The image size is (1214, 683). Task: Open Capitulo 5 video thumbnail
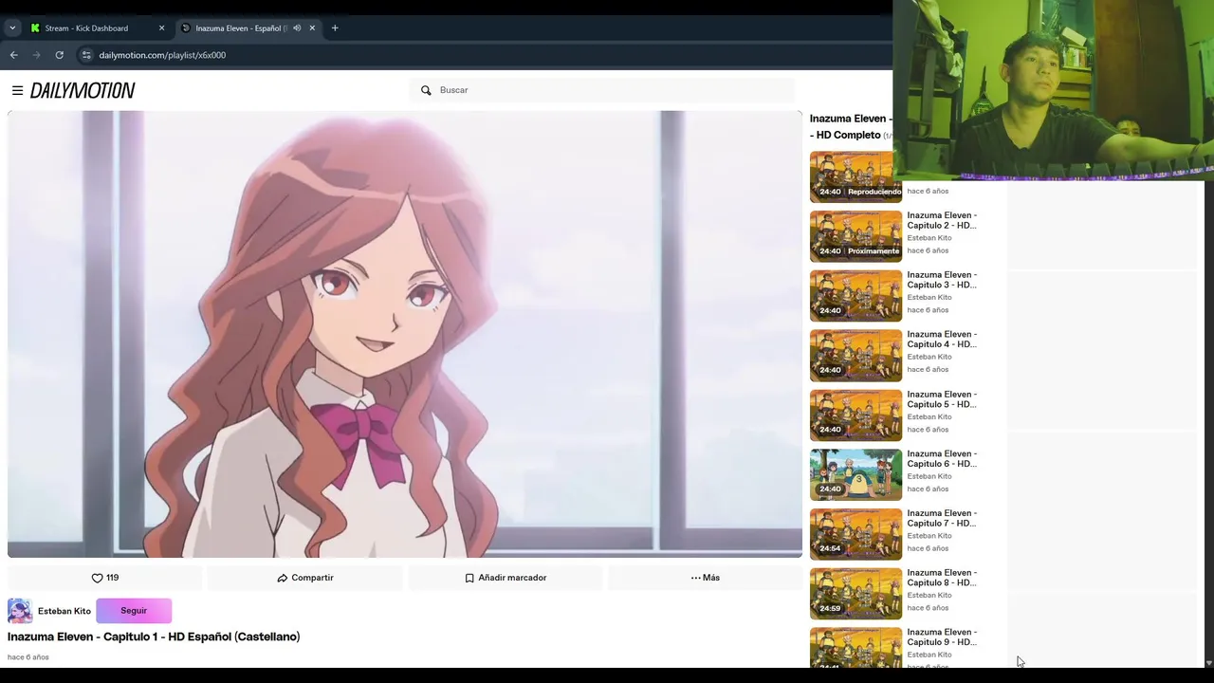[855, 415]
